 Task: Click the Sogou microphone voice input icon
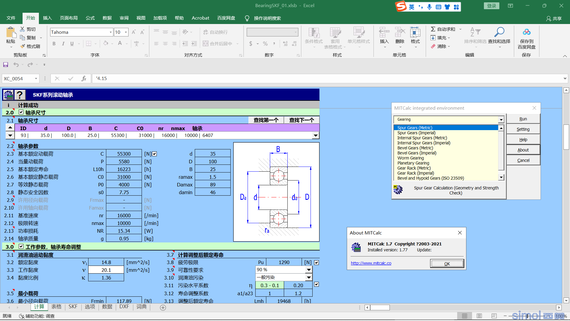(x=429, y=7)
